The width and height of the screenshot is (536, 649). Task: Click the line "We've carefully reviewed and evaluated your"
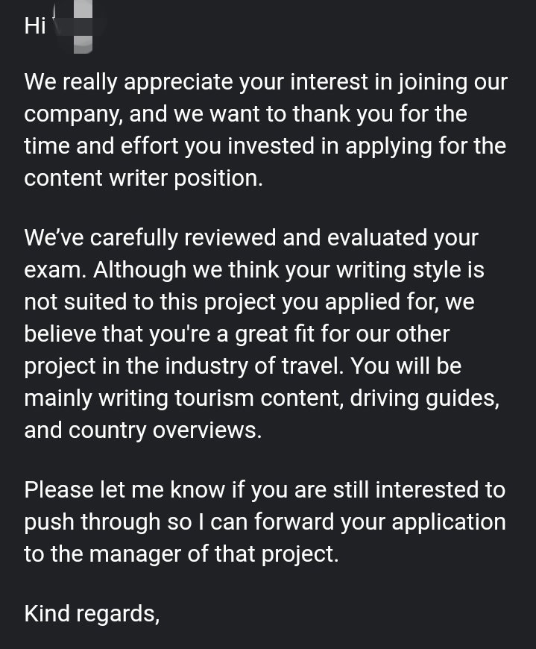pos(251,238)
